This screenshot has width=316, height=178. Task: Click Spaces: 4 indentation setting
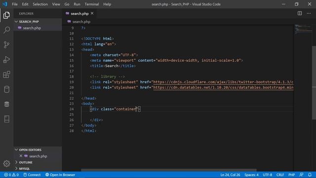click(x=251, y=175)
